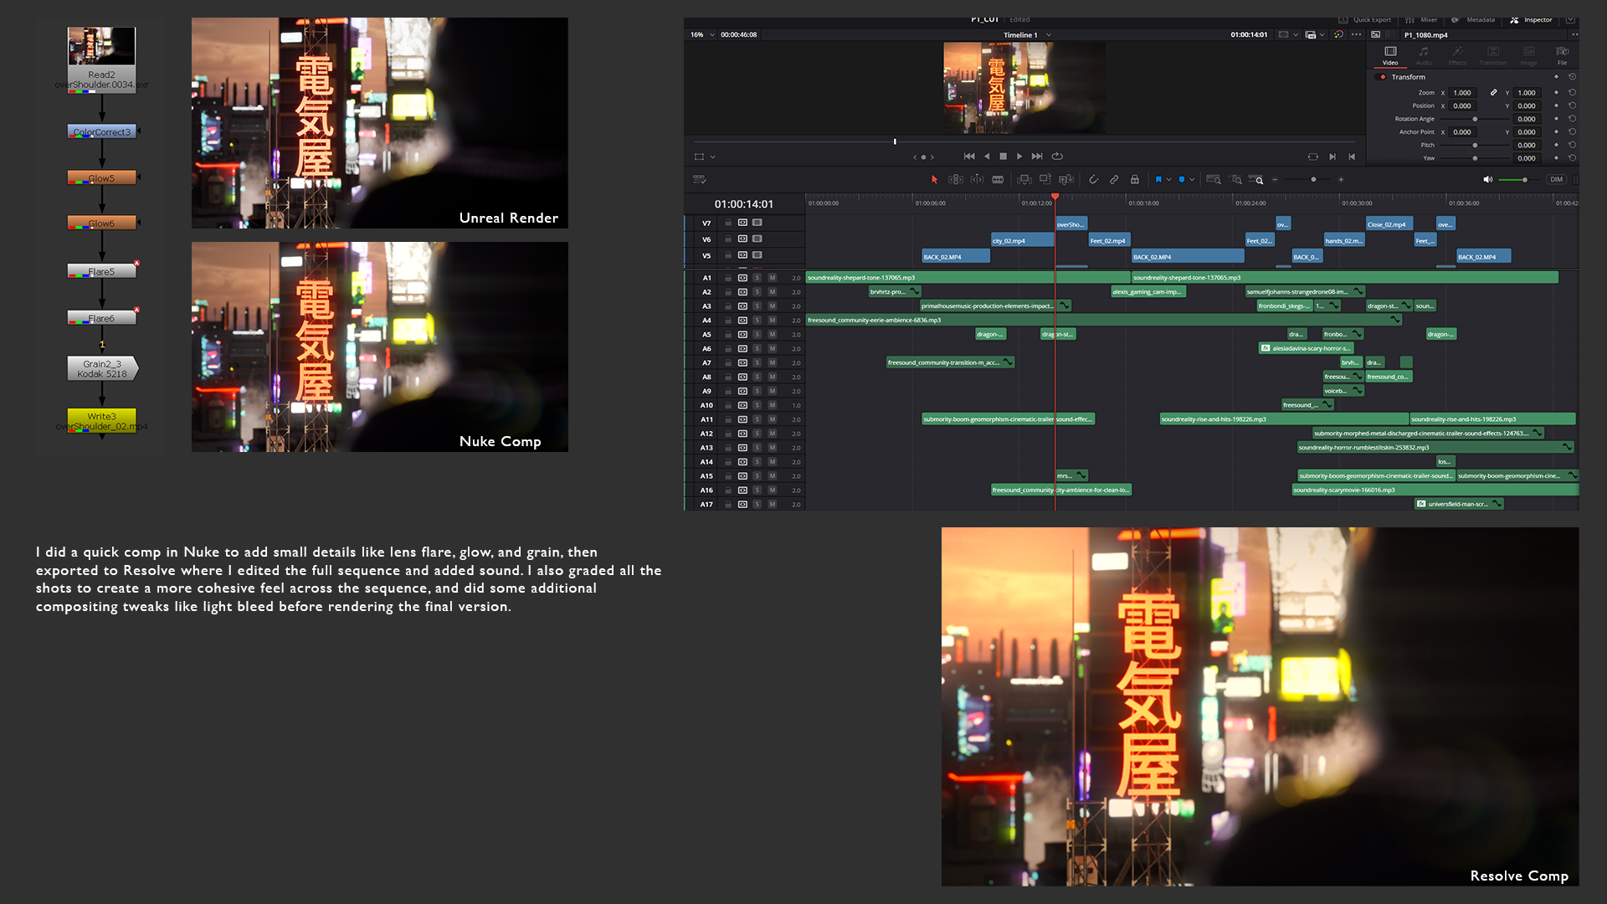Open the File inspector tab

pos(1562,55)
